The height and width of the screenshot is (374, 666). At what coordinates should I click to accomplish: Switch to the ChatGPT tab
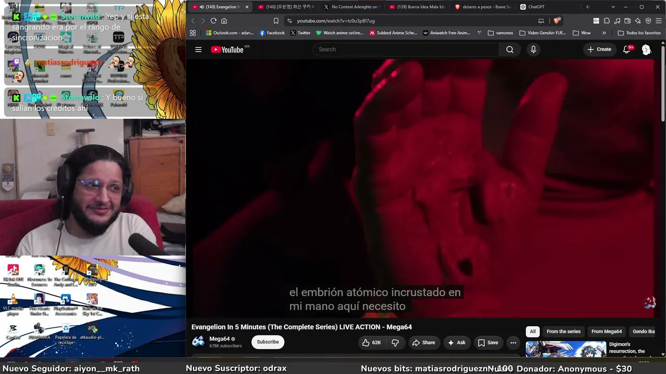click(547, 7)
